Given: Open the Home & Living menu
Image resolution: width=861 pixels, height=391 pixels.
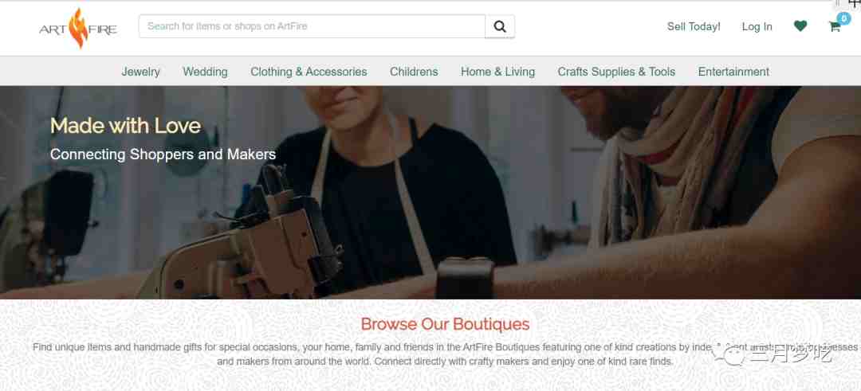Looking at the screenshot, I should point(498,72).
